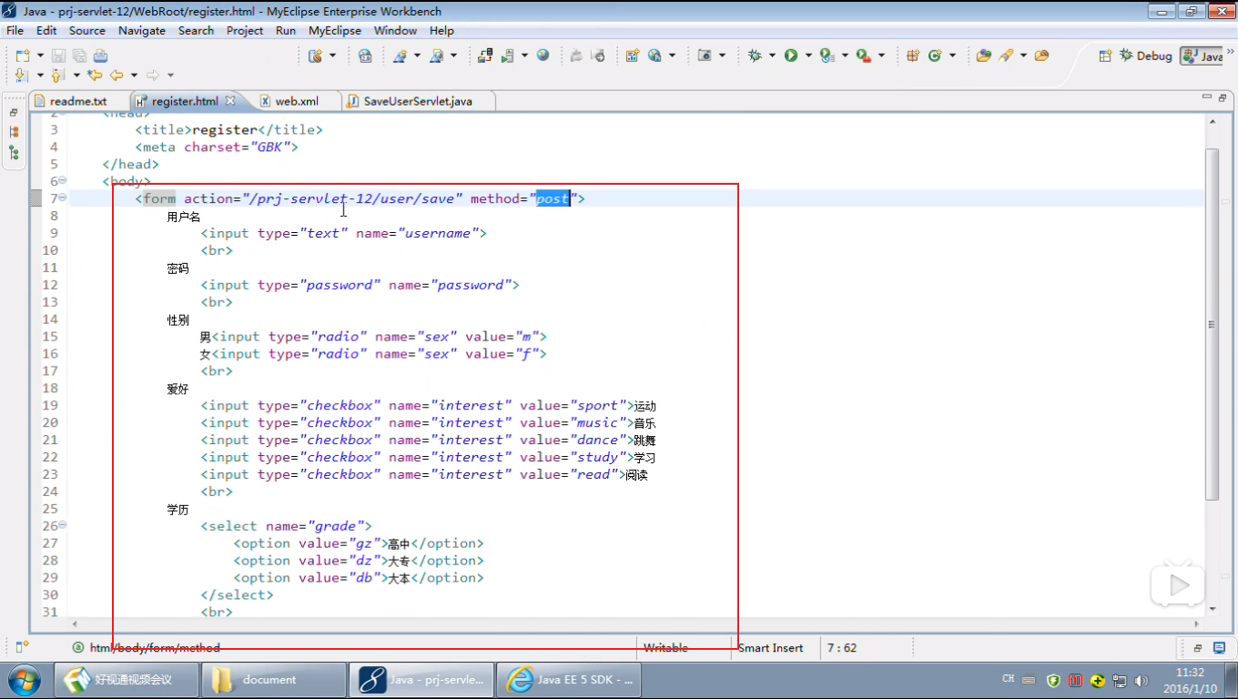The width and height of the screenshot is (1238, 699).
Task: Click the Open Perspective icon
Action: [x=1105, y=56]
